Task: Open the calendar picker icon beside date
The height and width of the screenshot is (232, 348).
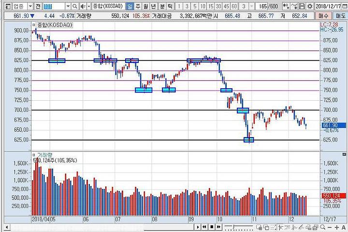Action: pos(345,6)
